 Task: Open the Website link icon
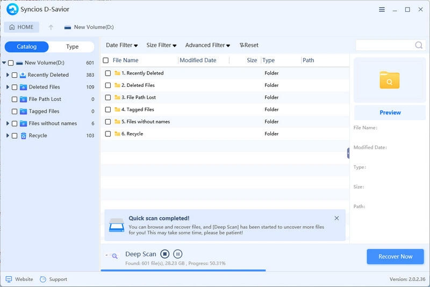coord(9,279)
